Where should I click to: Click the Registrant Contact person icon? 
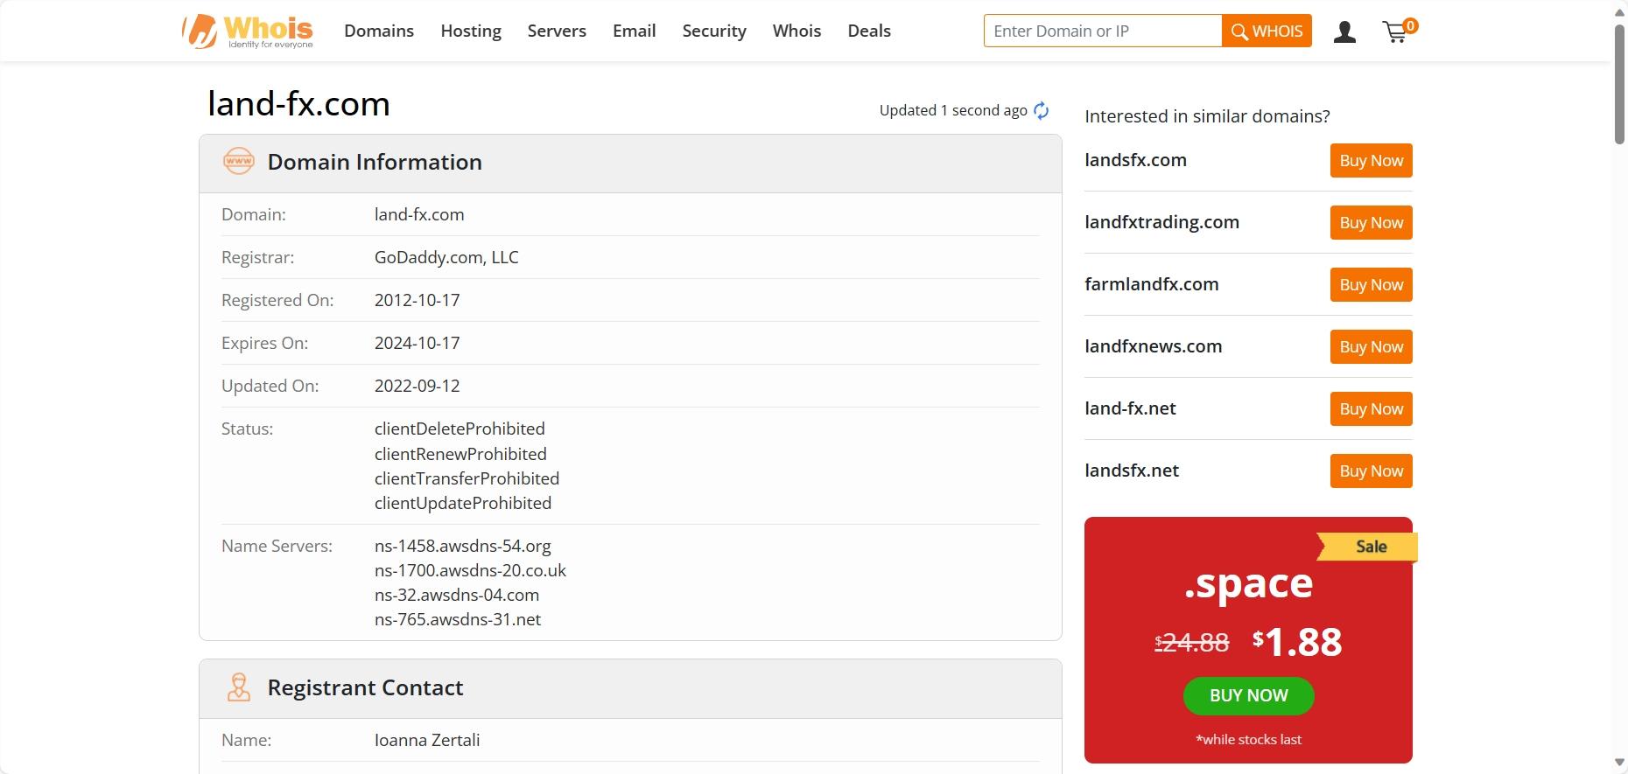pyautogui.click(x=239, y=687)
